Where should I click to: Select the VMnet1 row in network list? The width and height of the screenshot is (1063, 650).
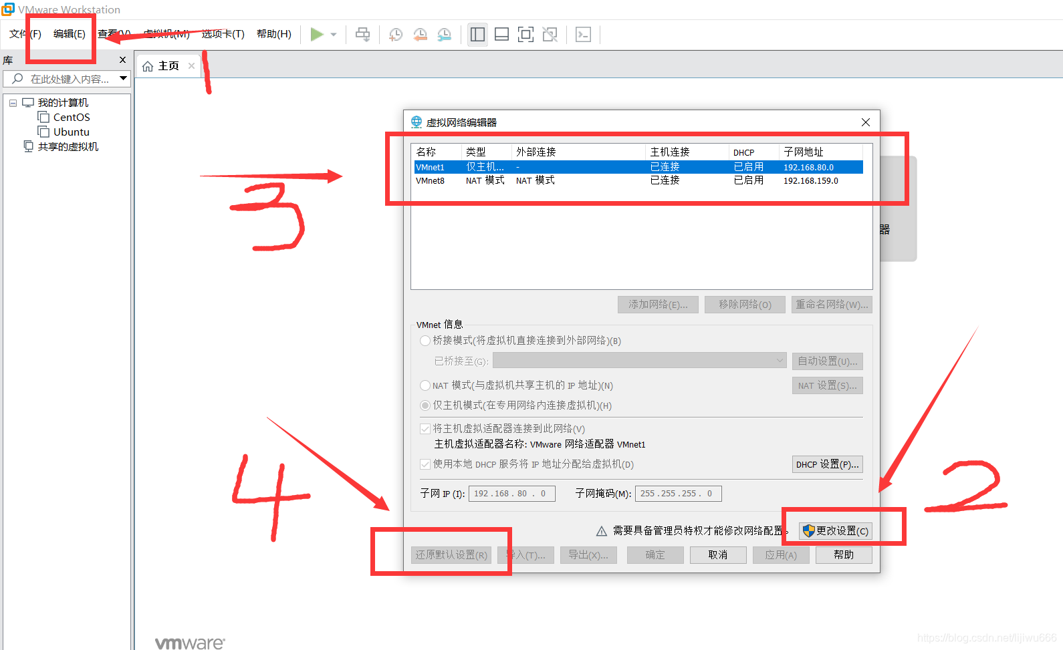tap(638, 167)
